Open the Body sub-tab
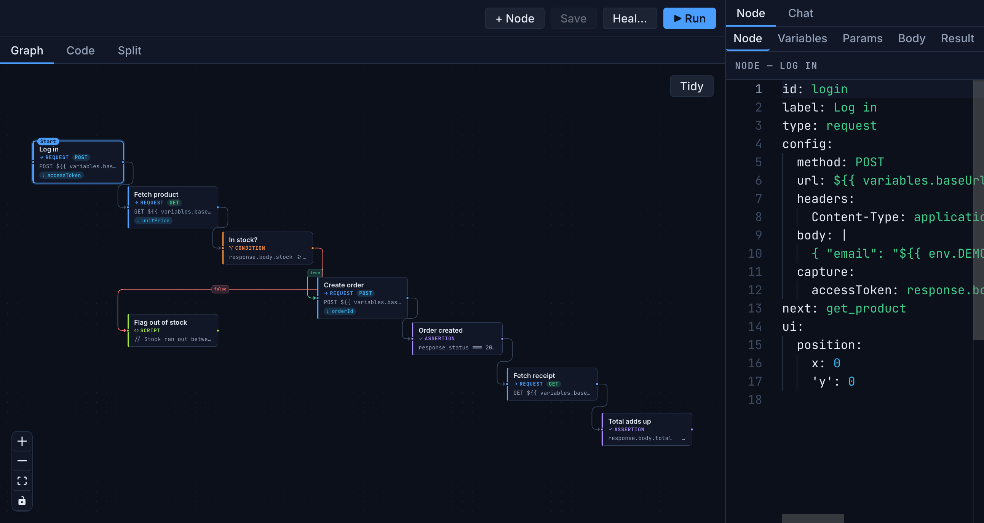Image resolution: width=984 pixels, height=523 pixels. (911, 38)
